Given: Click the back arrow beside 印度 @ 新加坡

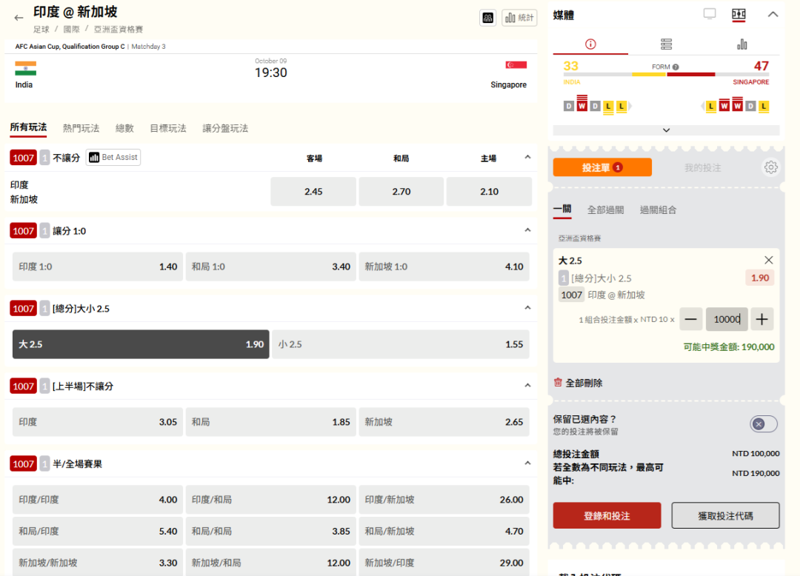Looking at the screenshot, I should click(x=19, y=18).
